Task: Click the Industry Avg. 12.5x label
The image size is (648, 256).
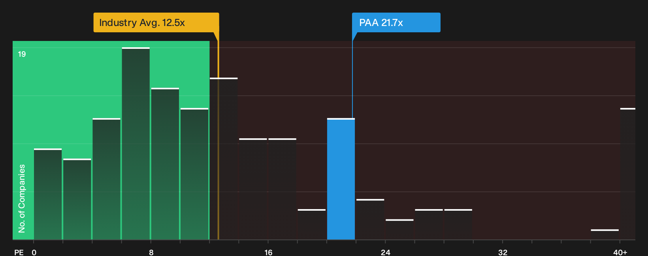Action: point(156,22)
